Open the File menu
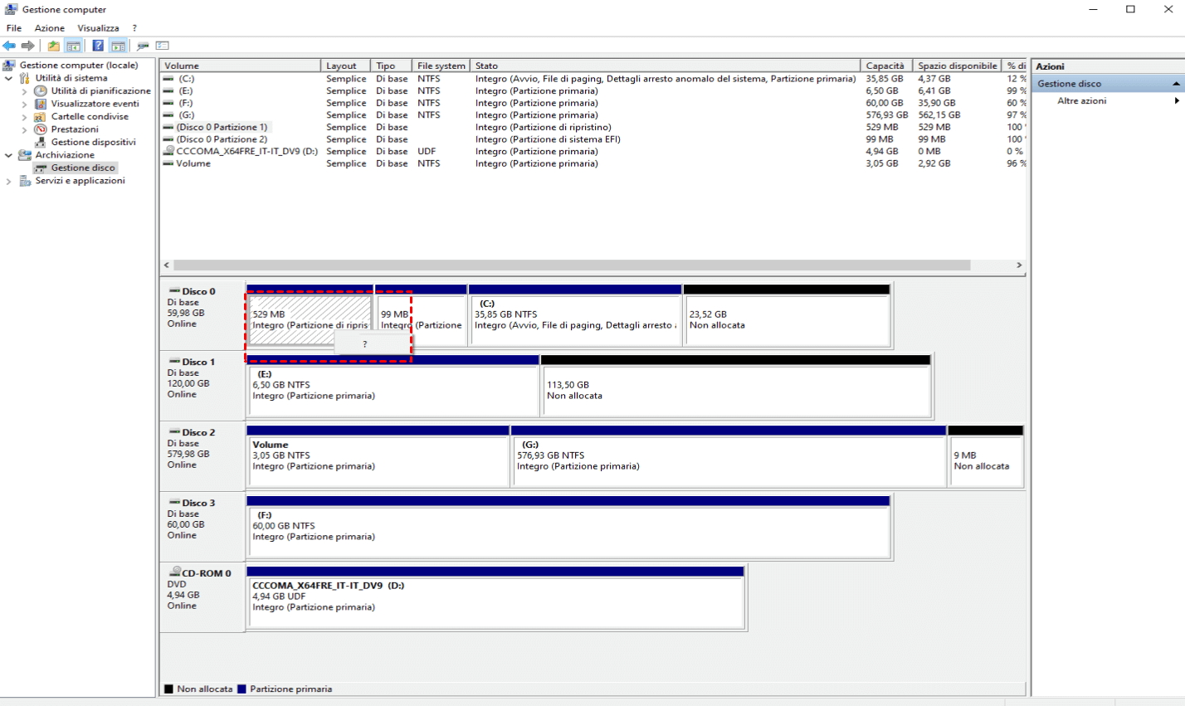 pyautogui.click(x=14, y=28)
